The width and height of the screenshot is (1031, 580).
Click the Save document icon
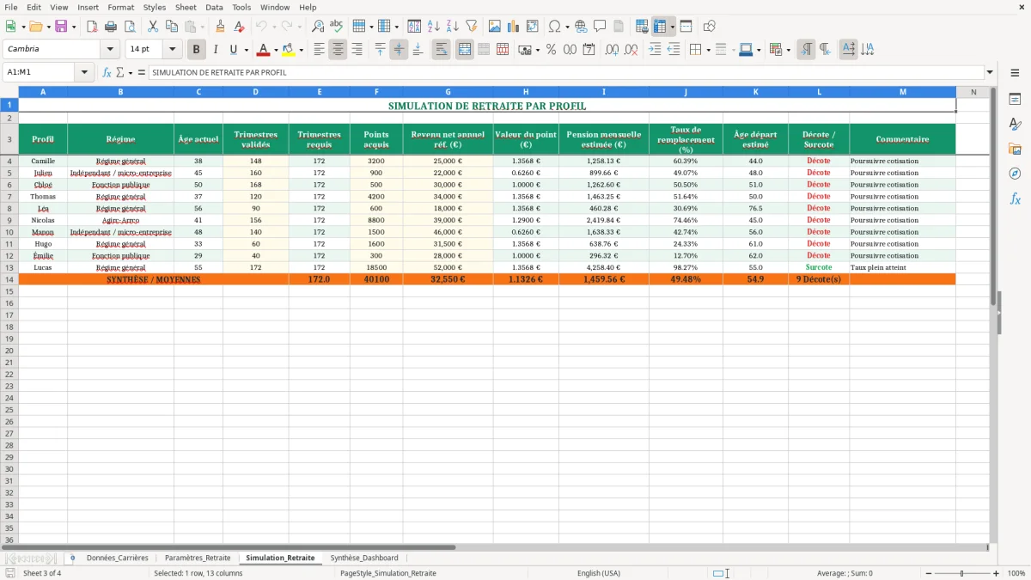[x=61, y=27]
